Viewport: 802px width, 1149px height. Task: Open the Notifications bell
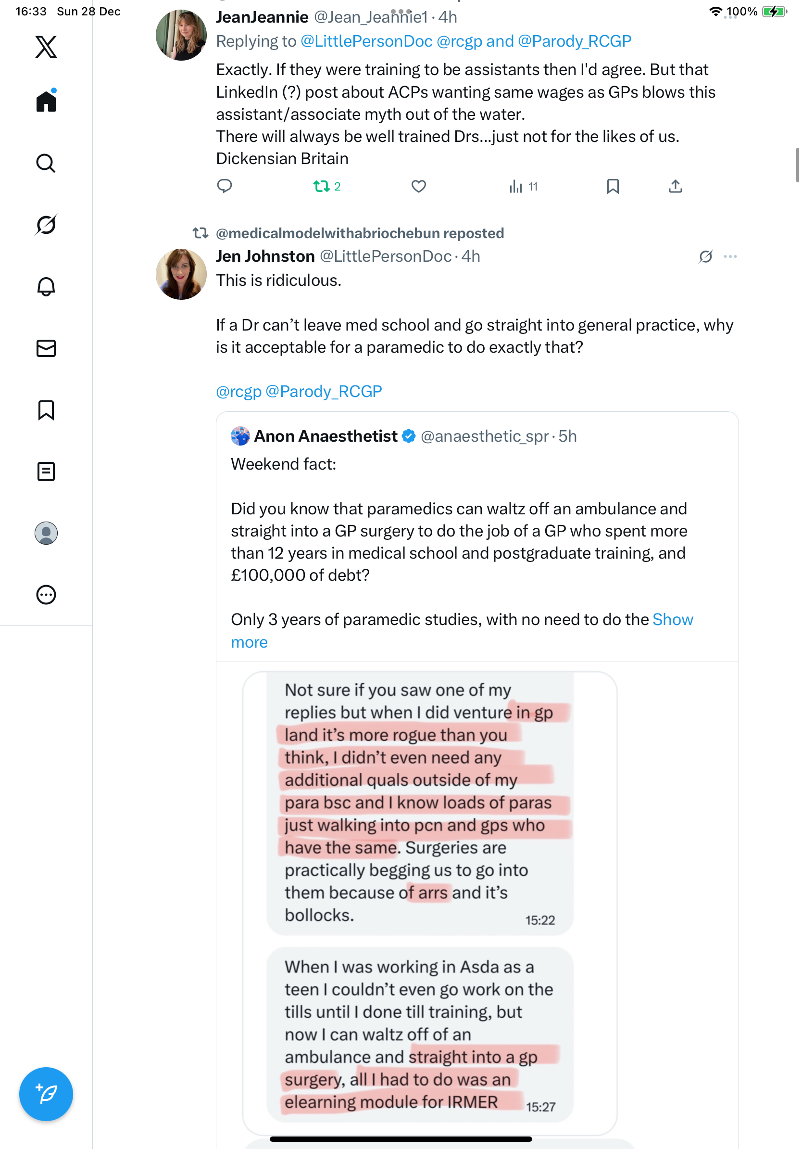pos(46,287)
